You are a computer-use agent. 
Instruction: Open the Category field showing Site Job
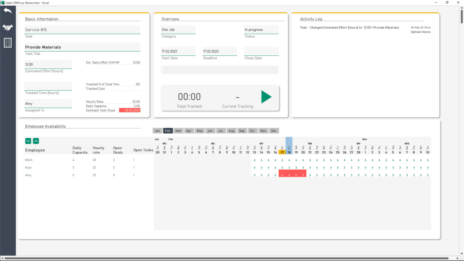[x=178, y=29]
